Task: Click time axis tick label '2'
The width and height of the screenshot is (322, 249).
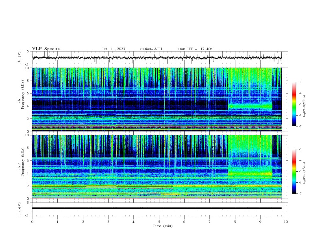Action: click(83, 222)
